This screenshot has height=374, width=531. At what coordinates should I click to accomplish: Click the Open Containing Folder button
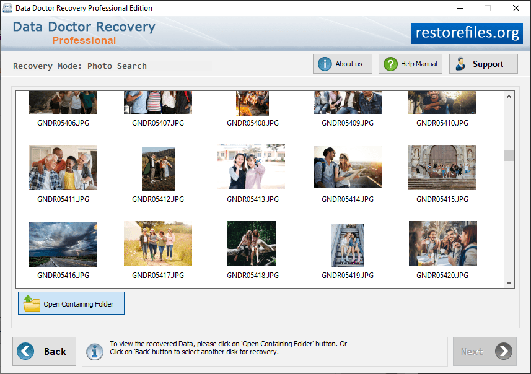71,303
